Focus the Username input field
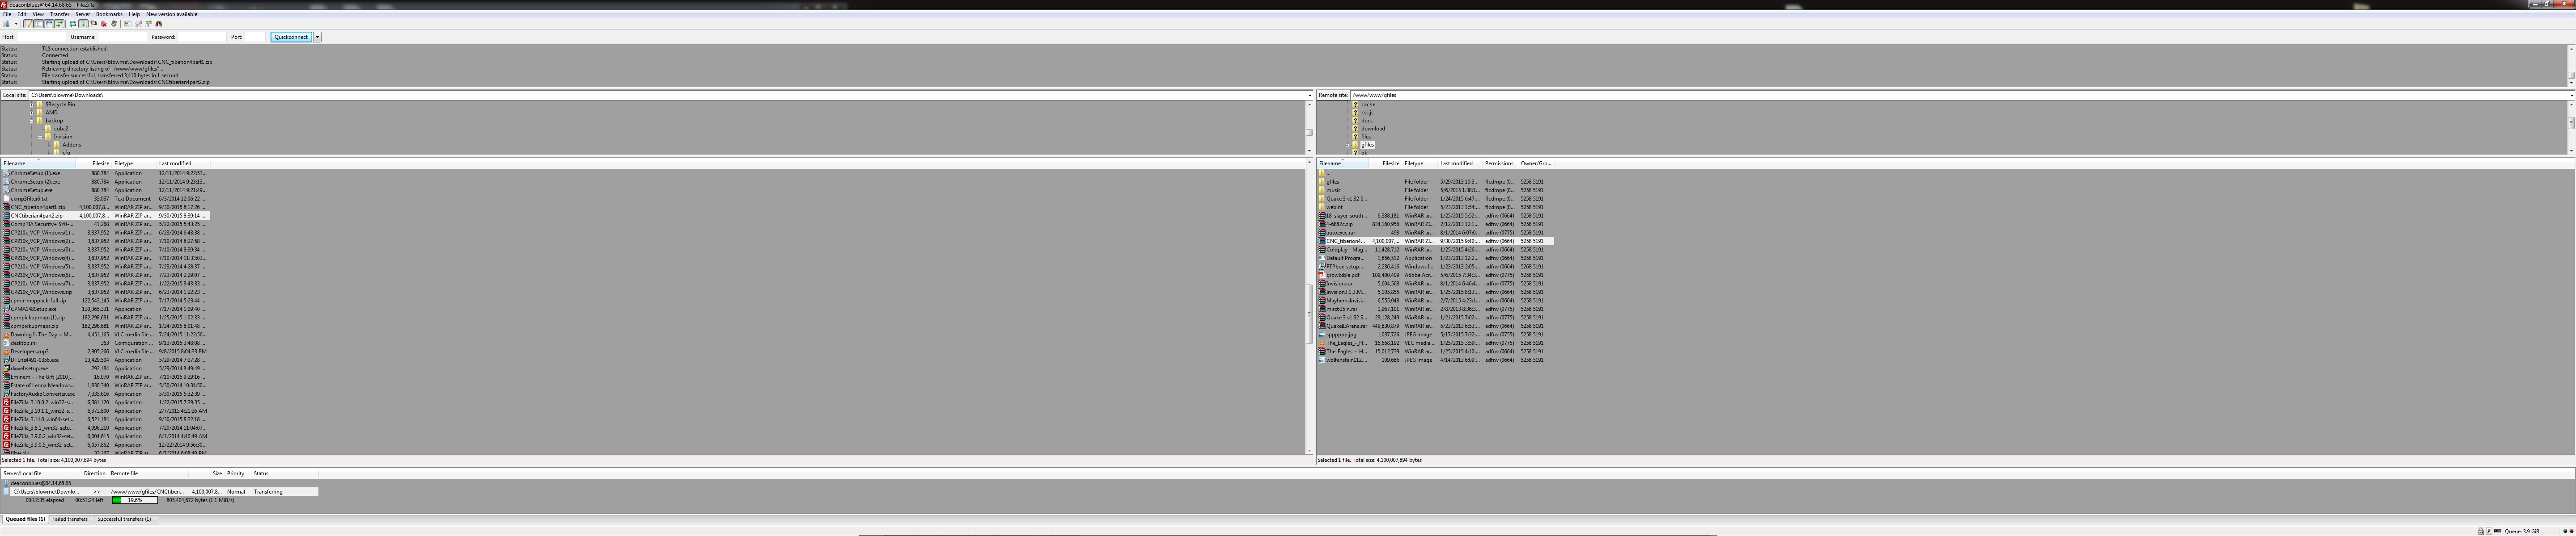Screen dimensions: 2576x536 (122, 37)
